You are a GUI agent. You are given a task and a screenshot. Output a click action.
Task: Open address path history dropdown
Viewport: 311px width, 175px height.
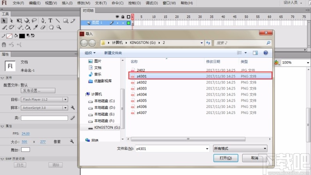201,43
